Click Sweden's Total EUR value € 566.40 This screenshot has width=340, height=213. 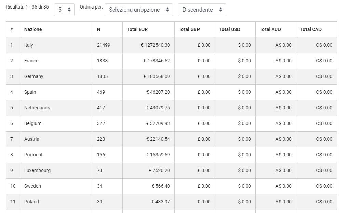161,186
